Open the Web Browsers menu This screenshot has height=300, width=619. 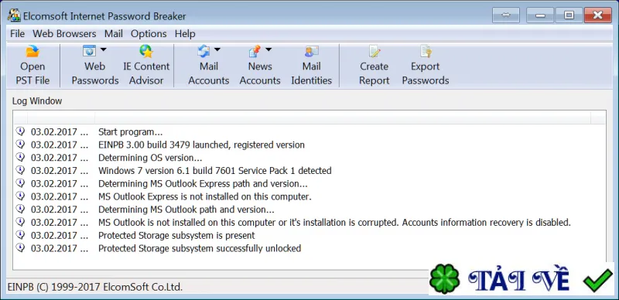pyautogui.click(x=64, y=34)
